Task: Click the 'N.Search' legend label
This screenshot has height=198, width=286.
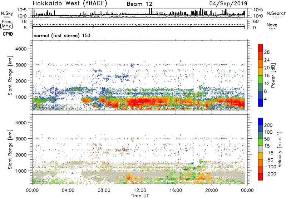Action: point(276,13)
